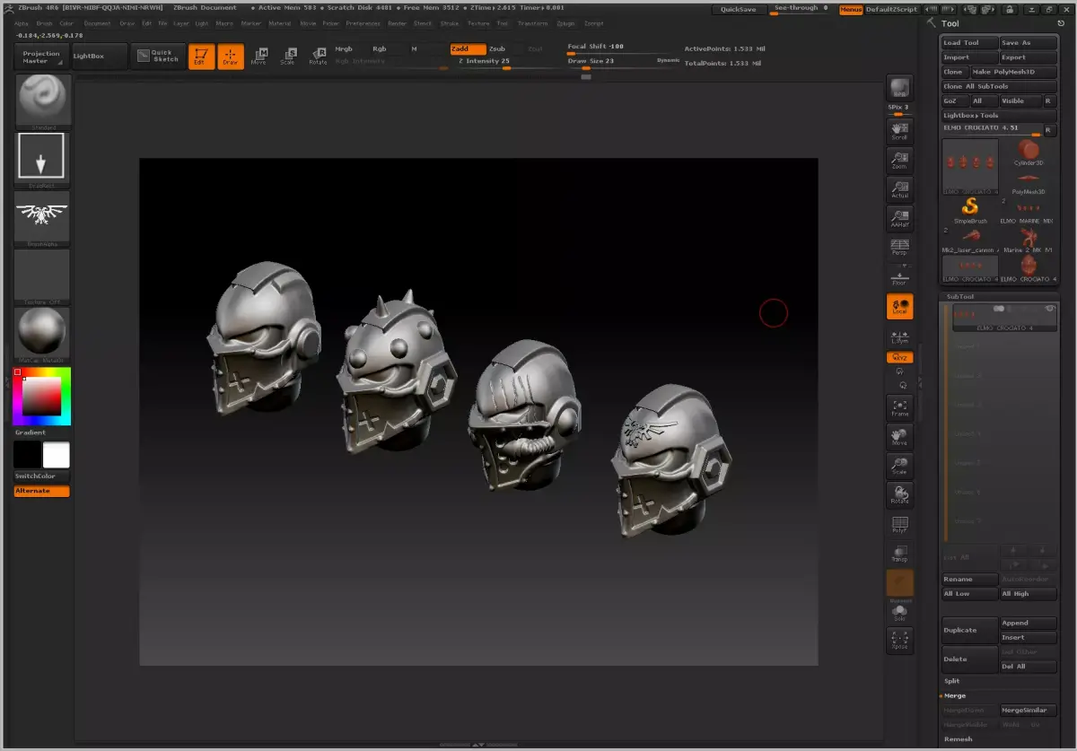Click the Scroll canvas icon

pos(899,131)
